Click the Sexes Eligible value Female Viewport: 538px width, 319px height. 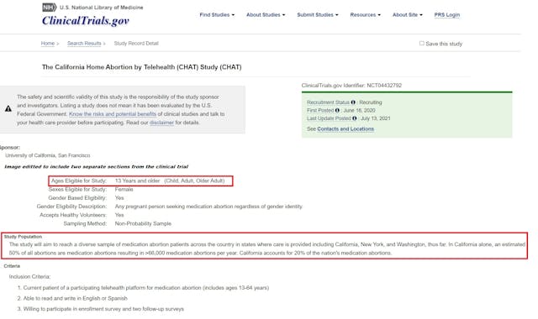[x=124, y=189]
